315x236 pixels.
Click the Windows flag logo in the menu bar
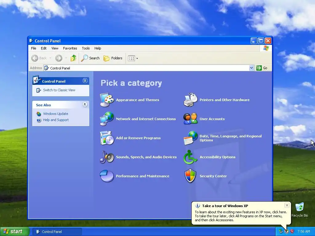(x=266, y=48)
